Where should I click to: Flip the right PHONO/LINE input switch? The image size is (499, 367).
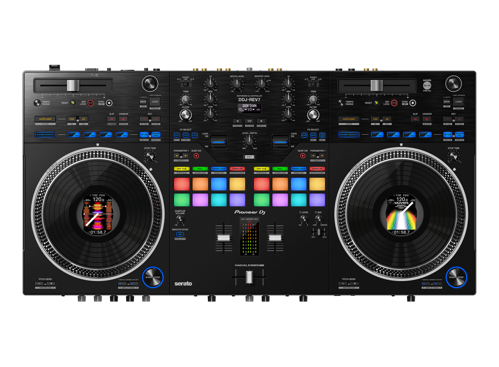pos(313,84)
